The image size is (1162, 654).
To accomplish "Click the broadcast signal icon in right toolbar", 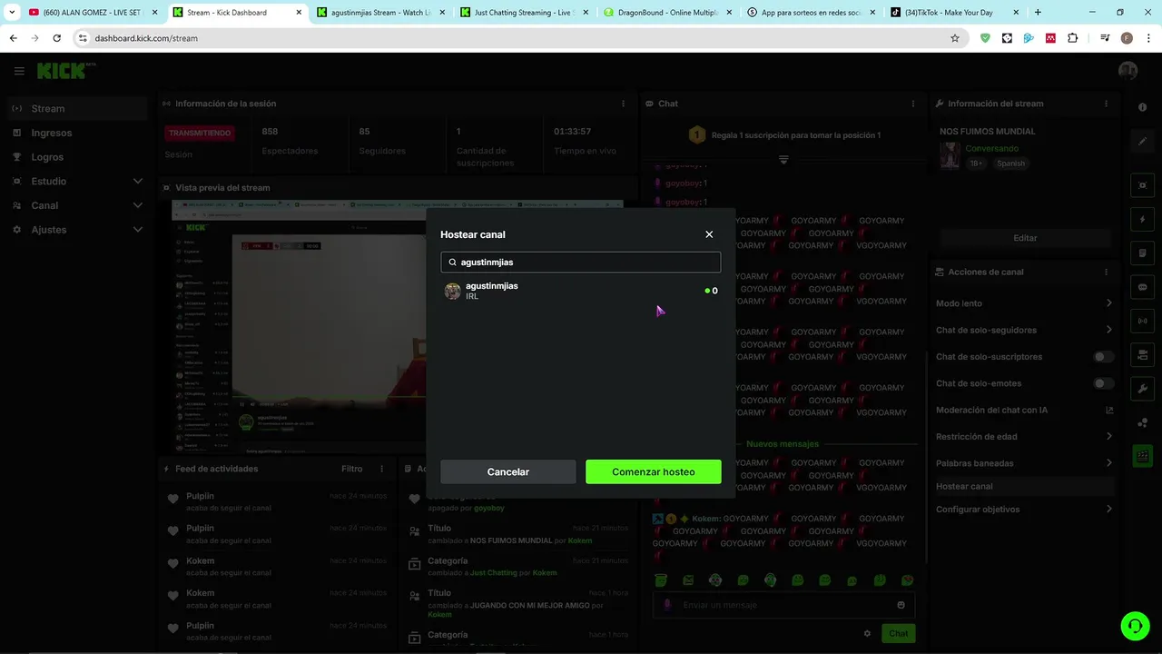I will coord(1142,321).
